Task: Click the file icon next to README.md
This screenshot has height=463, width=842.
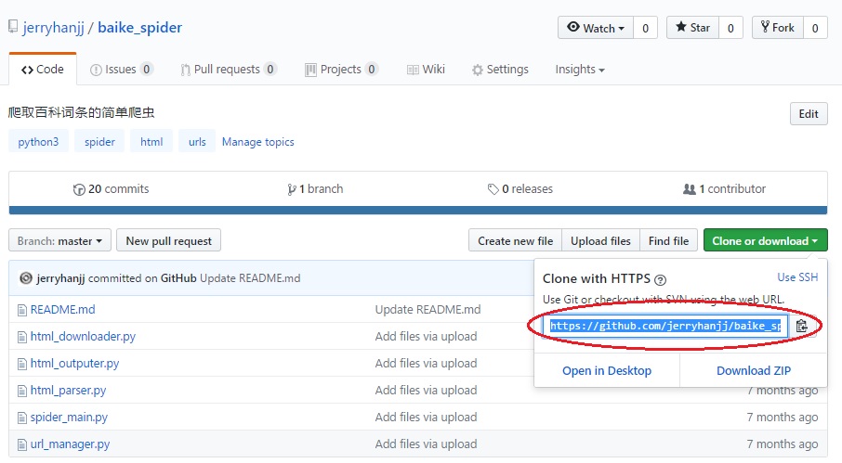Action: [x=22, y=310]
